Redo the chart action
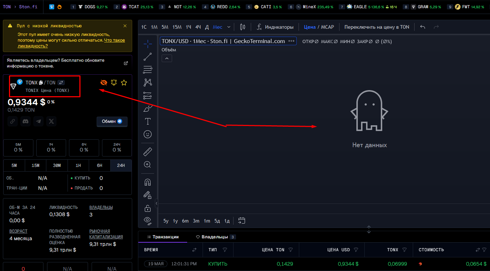The height and width of the screenshot is (271, 490). point(436,27)
